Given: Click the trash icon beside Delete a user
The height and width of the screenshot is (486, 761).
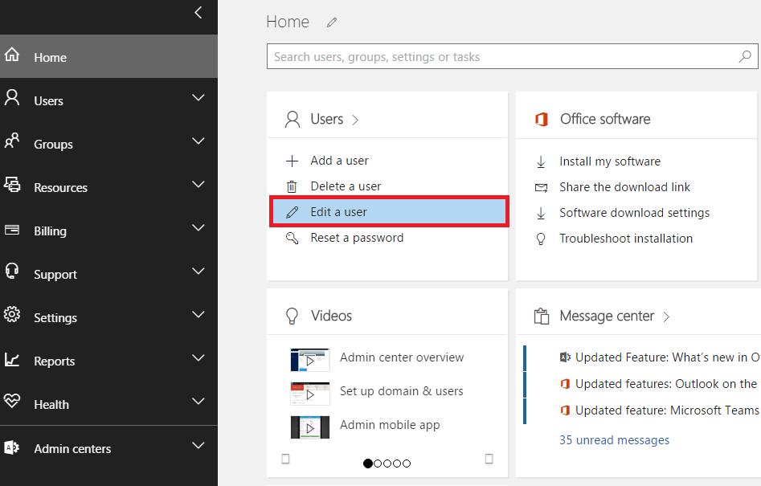Looking at the screenshot, I should 292,186.
